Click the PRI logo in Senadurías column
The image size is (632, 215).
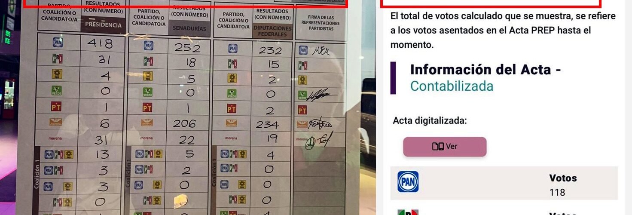tap(148, 61)
